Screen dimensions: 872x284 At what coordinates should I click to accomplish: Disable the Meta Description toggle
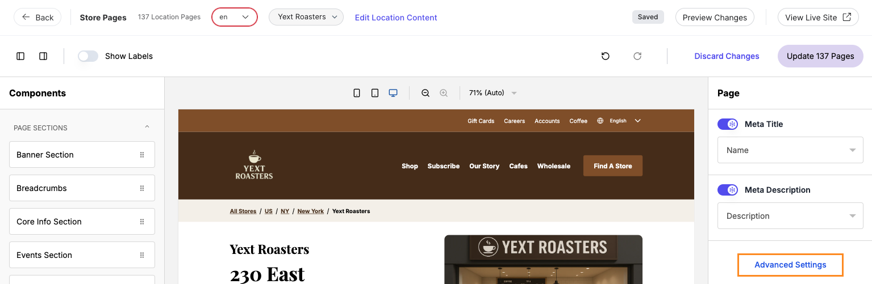click(x=728, y=190)
